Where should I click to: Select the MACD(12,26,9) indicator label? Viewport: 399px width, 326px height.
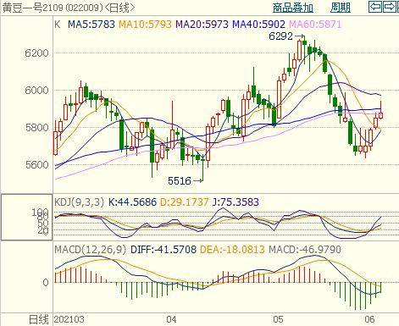90,250
